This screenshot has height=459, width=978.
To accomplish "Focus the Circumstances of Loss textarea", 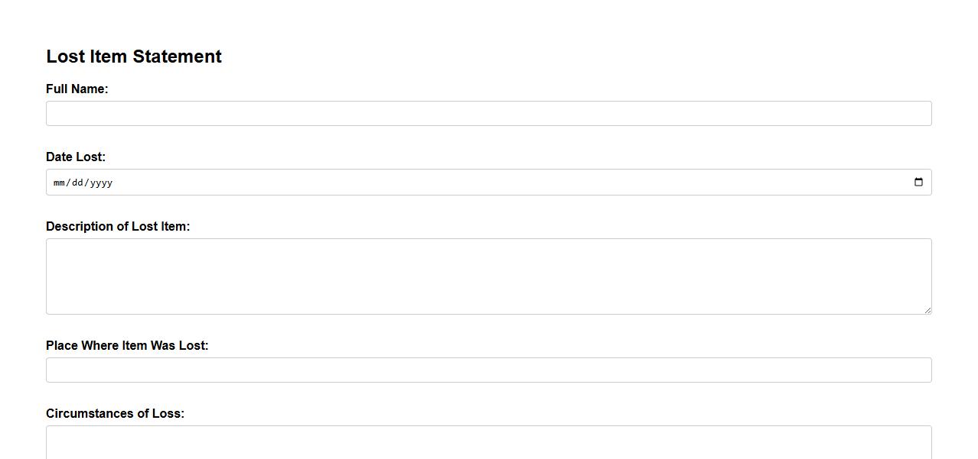I will (x=488, y=443).
